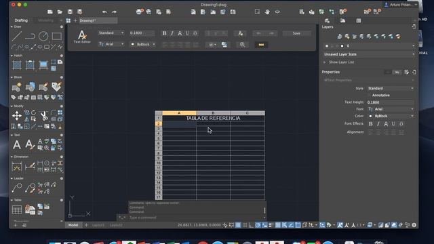Open ByBlock color dropdown in Text Editor
The image size is (434, 244).
pyautogui.click(x=142, y=44)
